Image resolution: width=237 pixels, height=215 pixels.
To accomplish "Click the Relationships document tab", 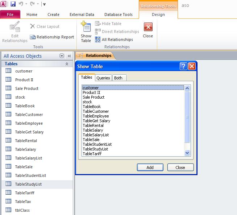I will (x=95, y=55).
